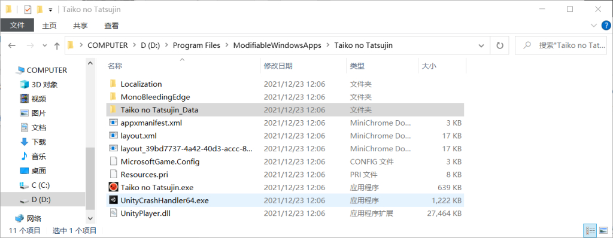The width and height of the screenshot is (613, 238).
Task: Select the Taiko no Tatsujin.exe red icon
Action: pyautogui.click(x=113, y=187)
